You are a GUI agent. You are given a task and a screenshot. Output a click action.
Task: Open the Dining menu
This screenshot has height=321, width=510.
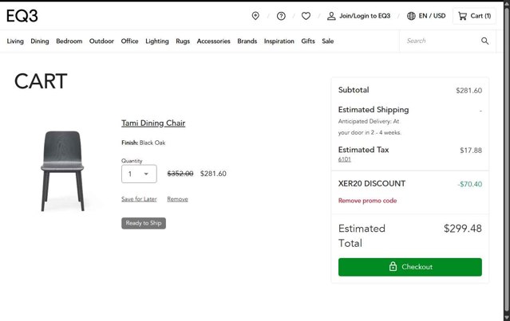[40, 41]
